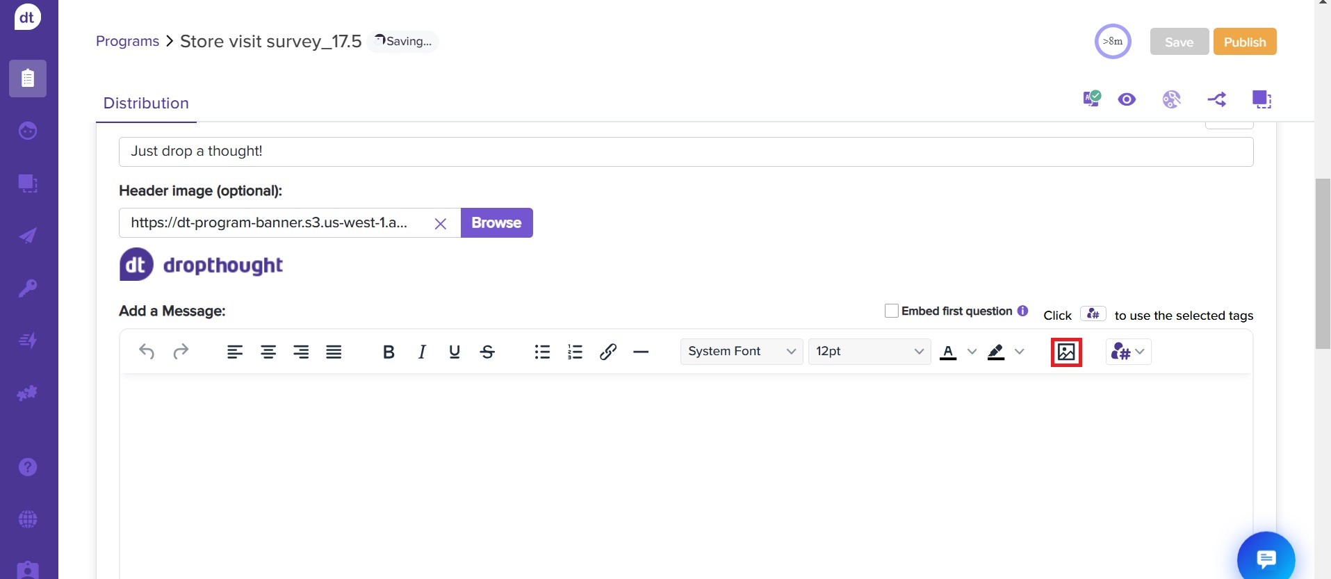Center align the message text
The image size is (1331, 579).
[x=268, y=352]
